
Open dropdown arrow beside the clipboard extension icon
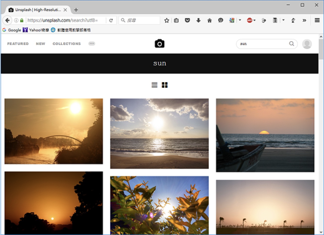(283, 20)
